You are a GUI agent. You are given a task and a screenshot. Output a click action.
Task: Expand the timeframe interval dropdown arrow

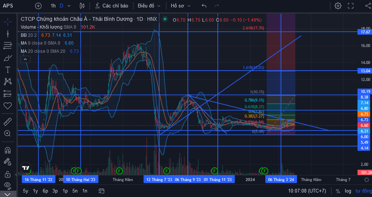point(69,6)
